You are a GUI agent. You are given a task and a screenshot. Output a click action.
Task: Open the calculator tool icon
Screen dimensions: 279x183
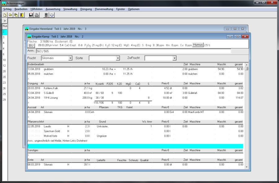click(x=46, y=15)
